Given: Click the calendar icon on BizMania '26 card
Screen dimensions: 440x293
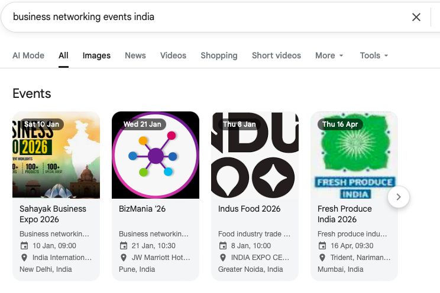Looking at the screenshot, I should [124, 246].
